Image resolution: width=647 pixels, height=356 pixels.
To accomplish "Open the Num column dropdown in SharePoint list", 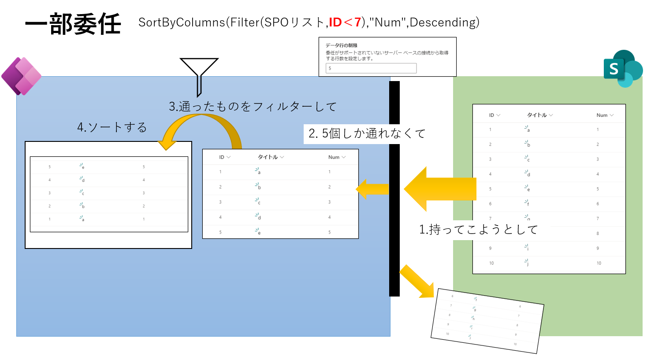I will (611, 115).
